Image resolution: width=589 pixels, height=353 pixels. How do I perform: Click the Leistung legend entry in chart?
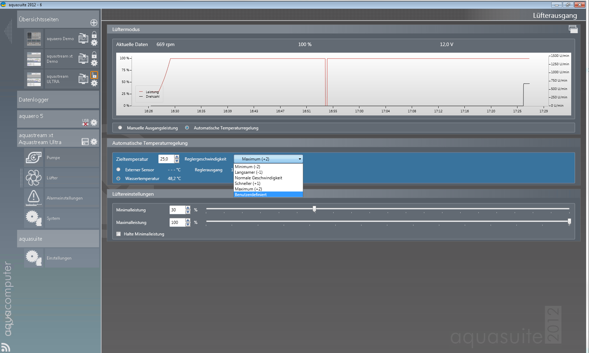(x=149, y=92)
